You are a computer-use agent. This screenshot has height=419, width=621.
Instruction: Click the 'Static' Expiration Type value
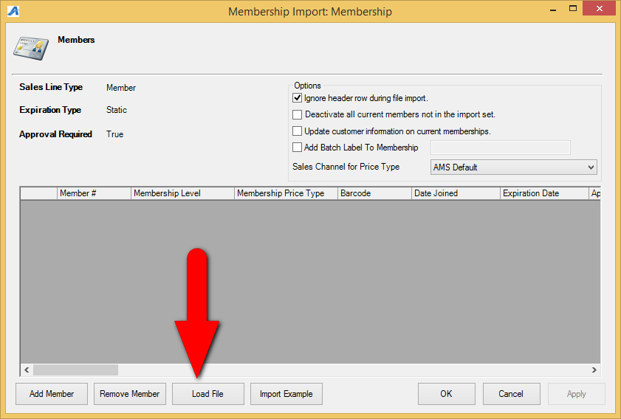point(117,110)
